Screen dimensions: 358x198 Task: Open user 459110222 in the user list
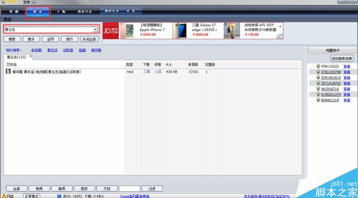(330, 67)
